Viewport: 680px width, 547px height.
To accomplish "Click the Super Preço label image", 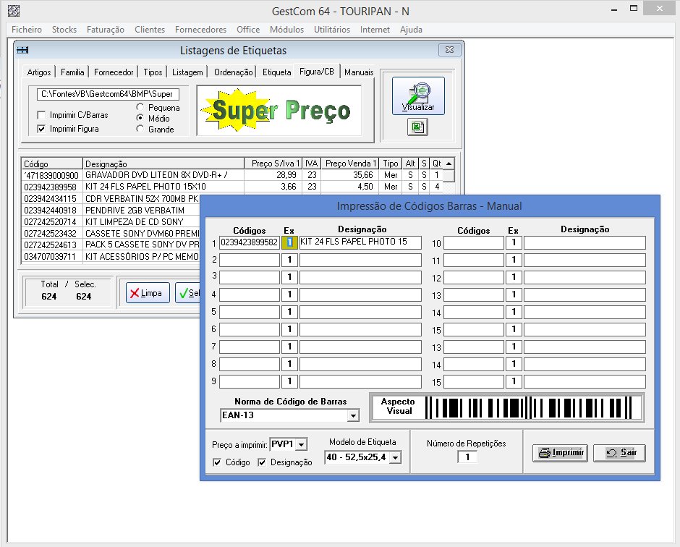I will pyautogui.click(x=279, y=110).
